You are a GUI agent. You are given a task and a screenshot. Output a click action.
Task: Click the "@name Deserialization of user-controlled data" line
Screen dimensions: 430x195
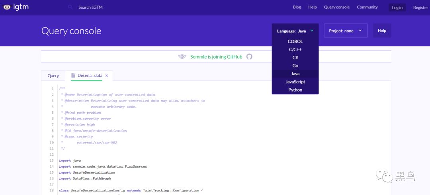[108, 95]
